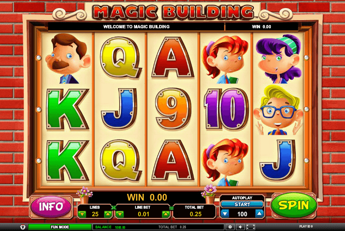Click the orange 9 symbol
The width and height of the screenshot is (345, 231).
172,108
